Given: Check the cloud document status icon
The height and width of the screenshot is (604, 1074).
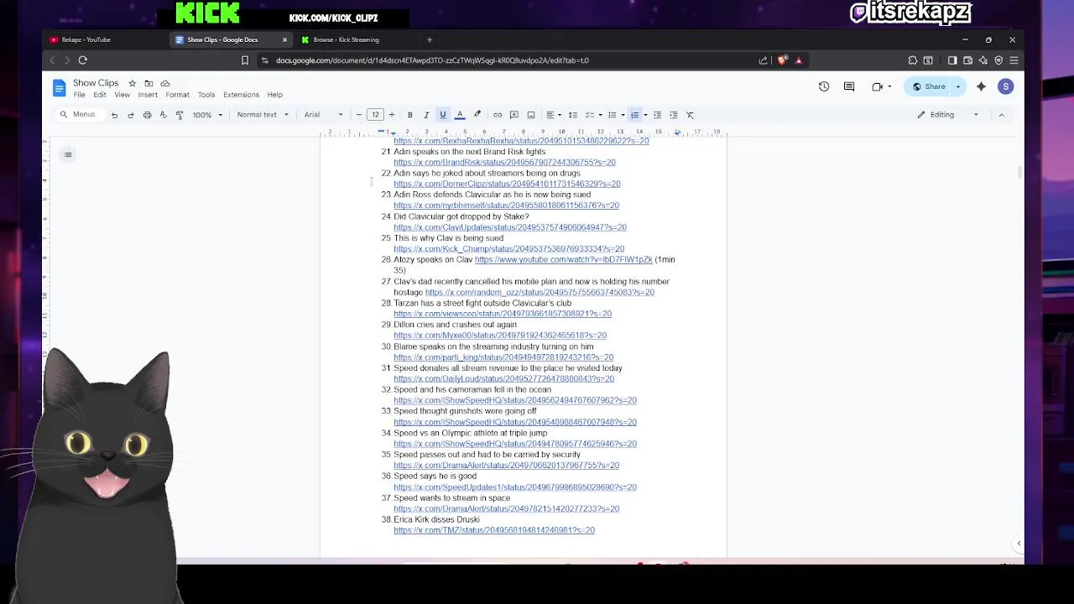Looking at the screenshot, I should tap(165, 83).
